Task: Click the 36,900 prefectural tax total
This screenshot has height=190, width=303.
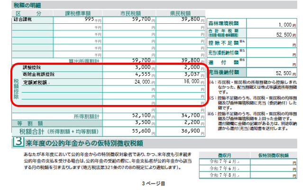Action: 191,131
